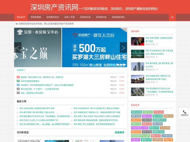The height and width of the screenshot is (142, 190).
Task: Select the 前海 (192) tag
Action: click(168, 116)
